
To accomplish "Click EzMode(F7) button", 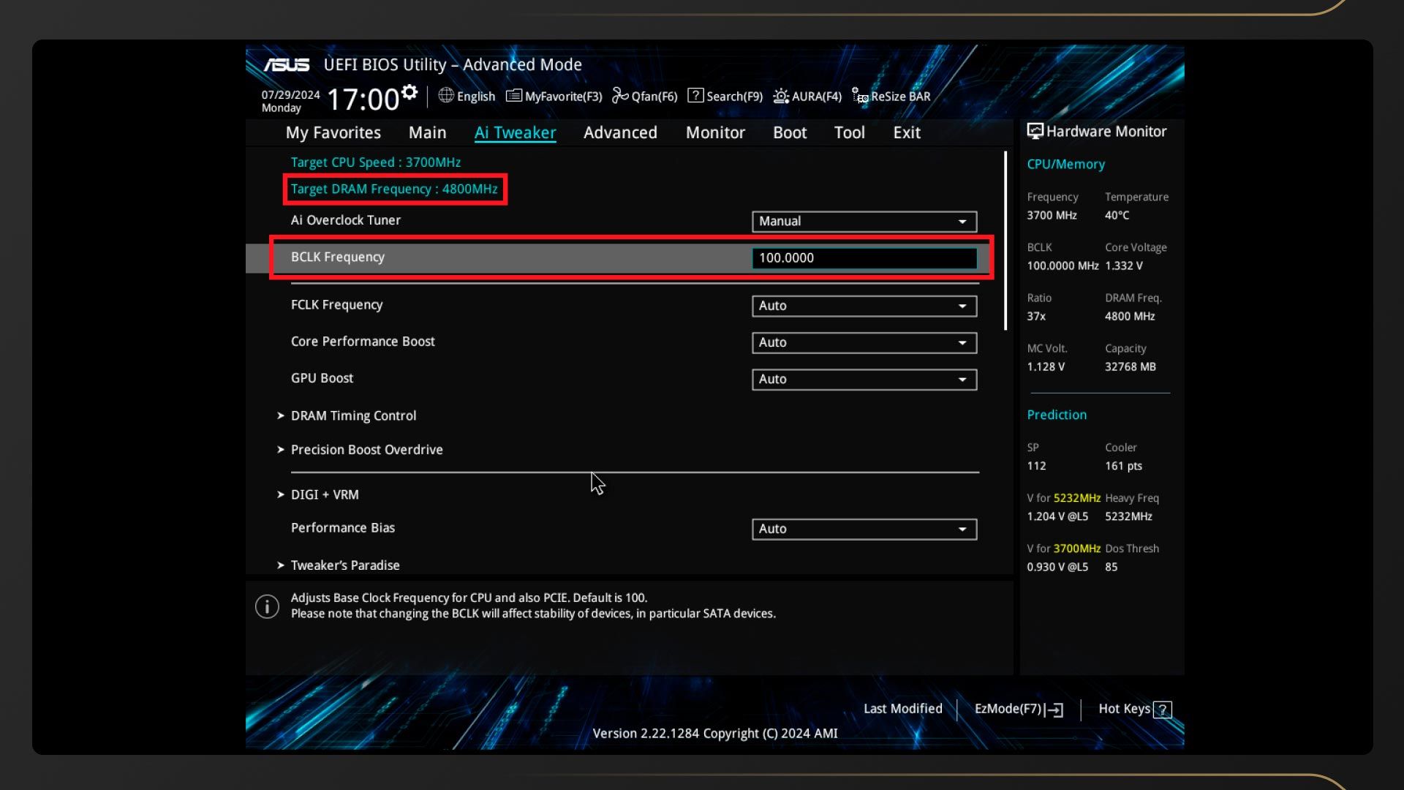I will 1018,709.
